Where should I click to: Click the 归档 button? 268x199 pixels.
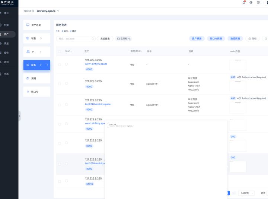coord(252,39)
